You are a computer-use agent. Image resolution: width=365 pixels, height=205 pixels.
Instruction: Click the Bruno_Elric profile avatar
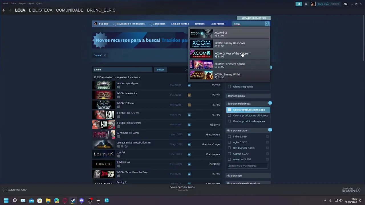313,4
